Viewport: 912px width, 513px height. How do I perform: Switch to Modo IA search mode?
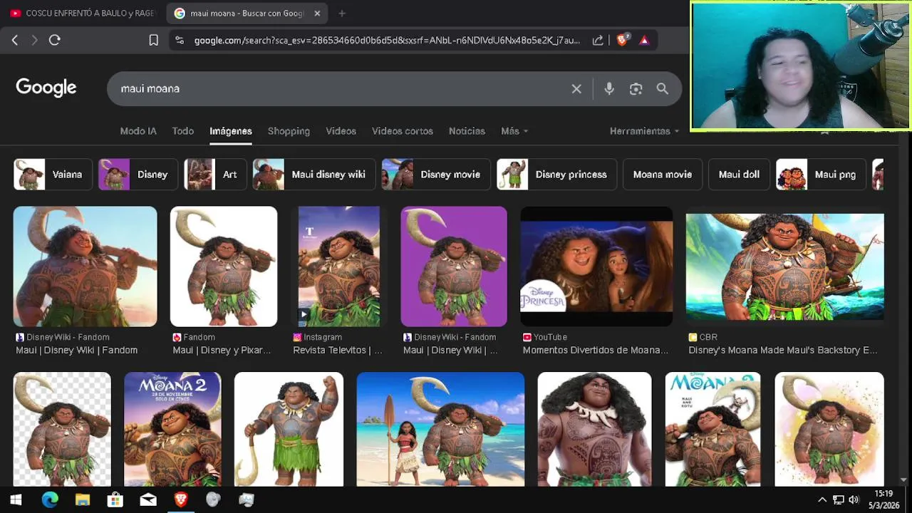[x=138, y=131]
